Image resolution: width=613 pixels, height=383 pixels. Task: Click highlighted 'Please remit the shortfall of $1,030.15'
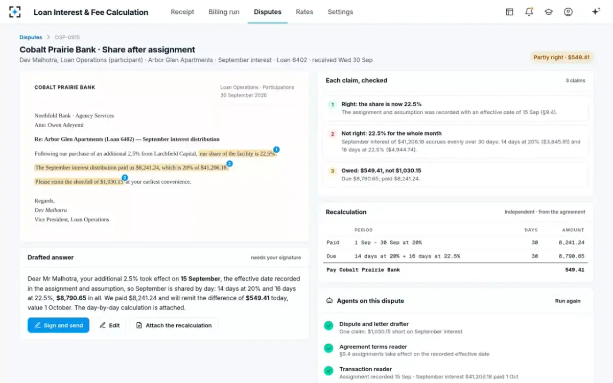pyautogui.click(x=79, y=181)
